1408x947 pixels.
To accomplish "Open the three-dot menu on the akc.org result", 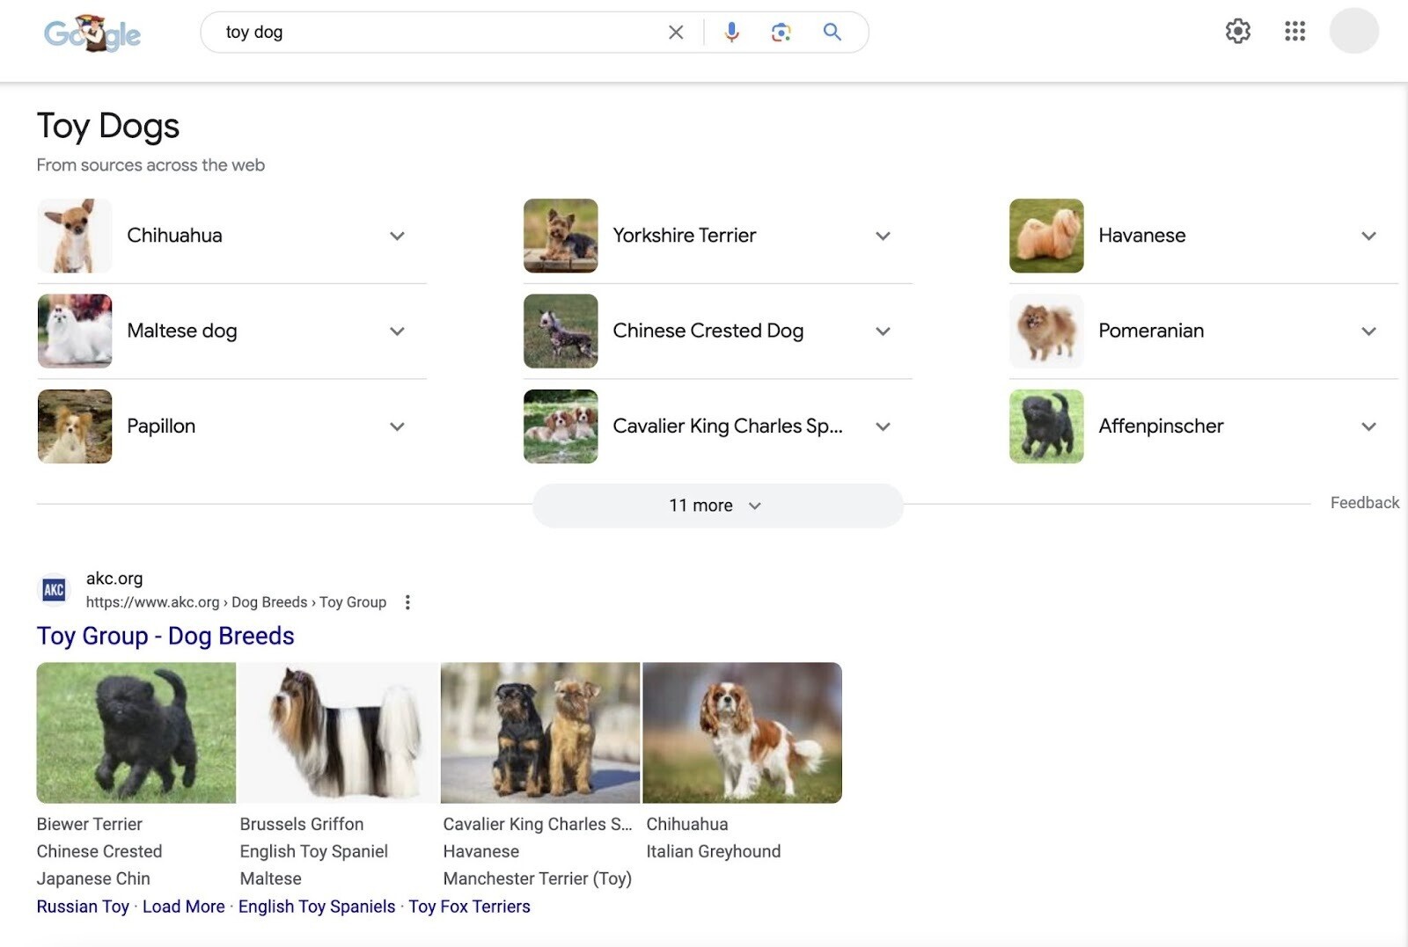I will 407,601.
